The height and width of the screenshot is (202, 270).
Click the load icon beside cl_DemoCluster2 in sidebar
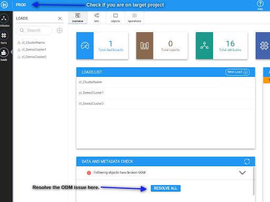[x=19, y=57]
